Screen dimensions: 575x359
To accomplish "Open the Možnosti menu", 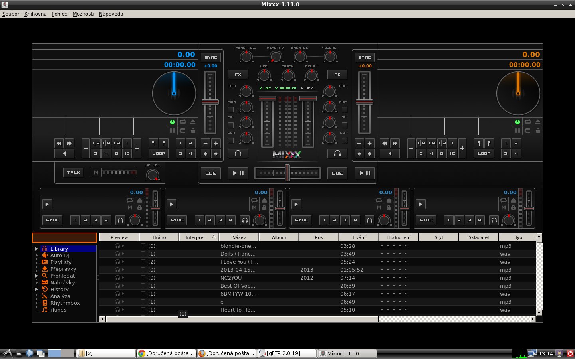I will click(x=83, y=14).
